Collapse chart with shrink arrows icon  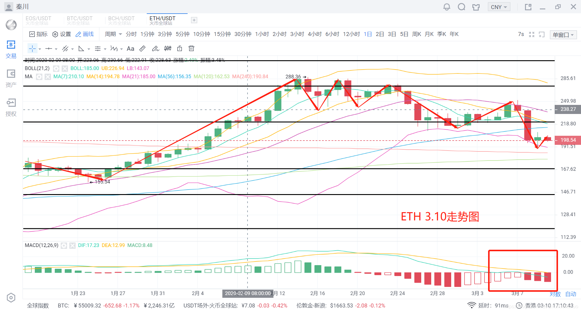click(x=532, y=34)
